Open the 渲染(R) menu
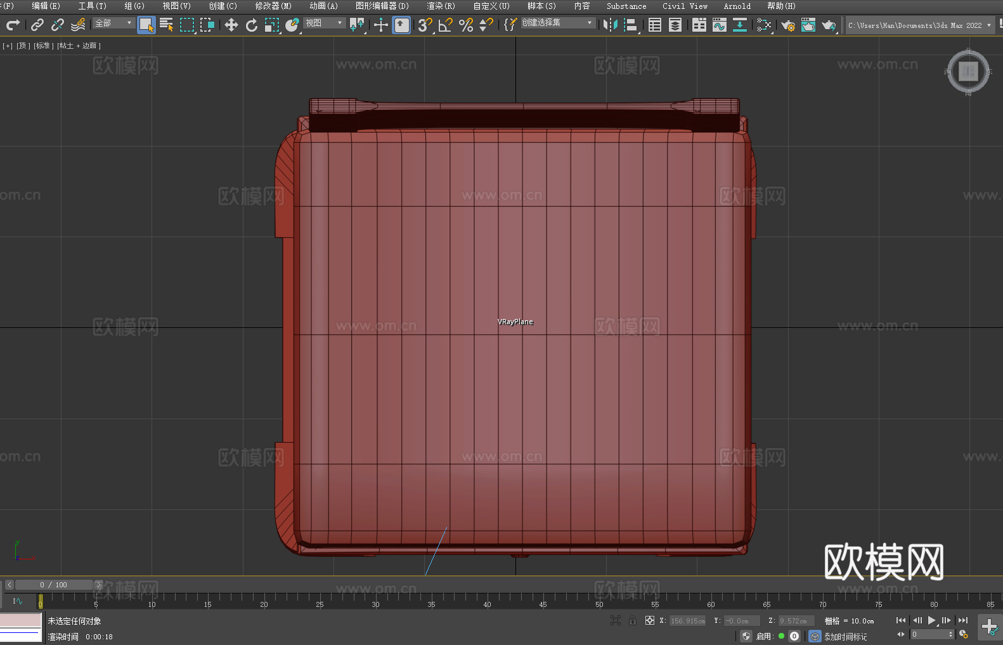Screen dimensions: 1003x645 click(441, 6)
